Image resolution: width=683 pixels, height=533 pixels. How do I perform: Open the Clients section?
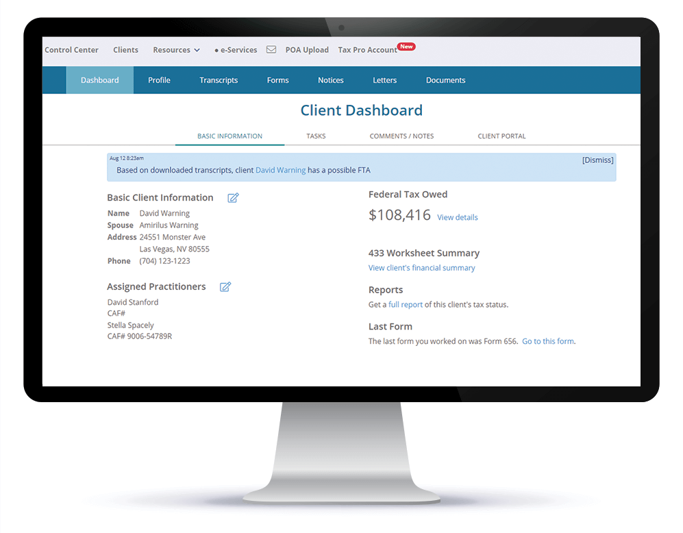[125, 49]
